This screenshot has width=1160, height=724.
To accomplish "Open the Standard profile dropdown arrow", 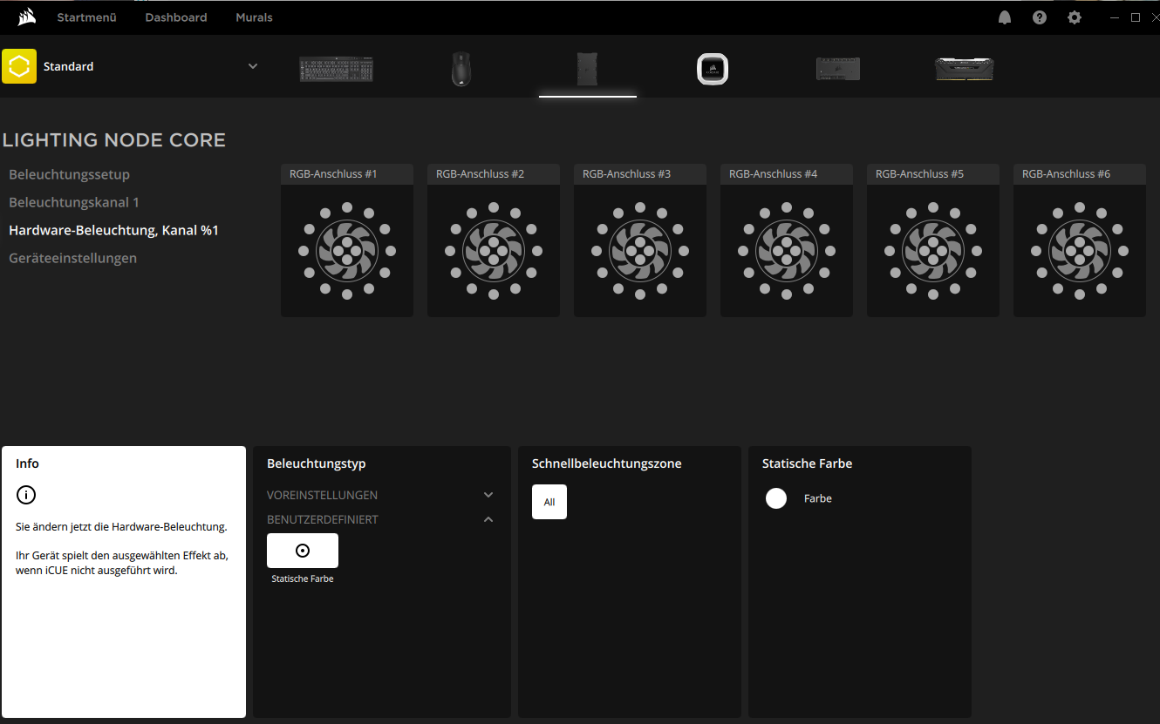I will (253, 66).
